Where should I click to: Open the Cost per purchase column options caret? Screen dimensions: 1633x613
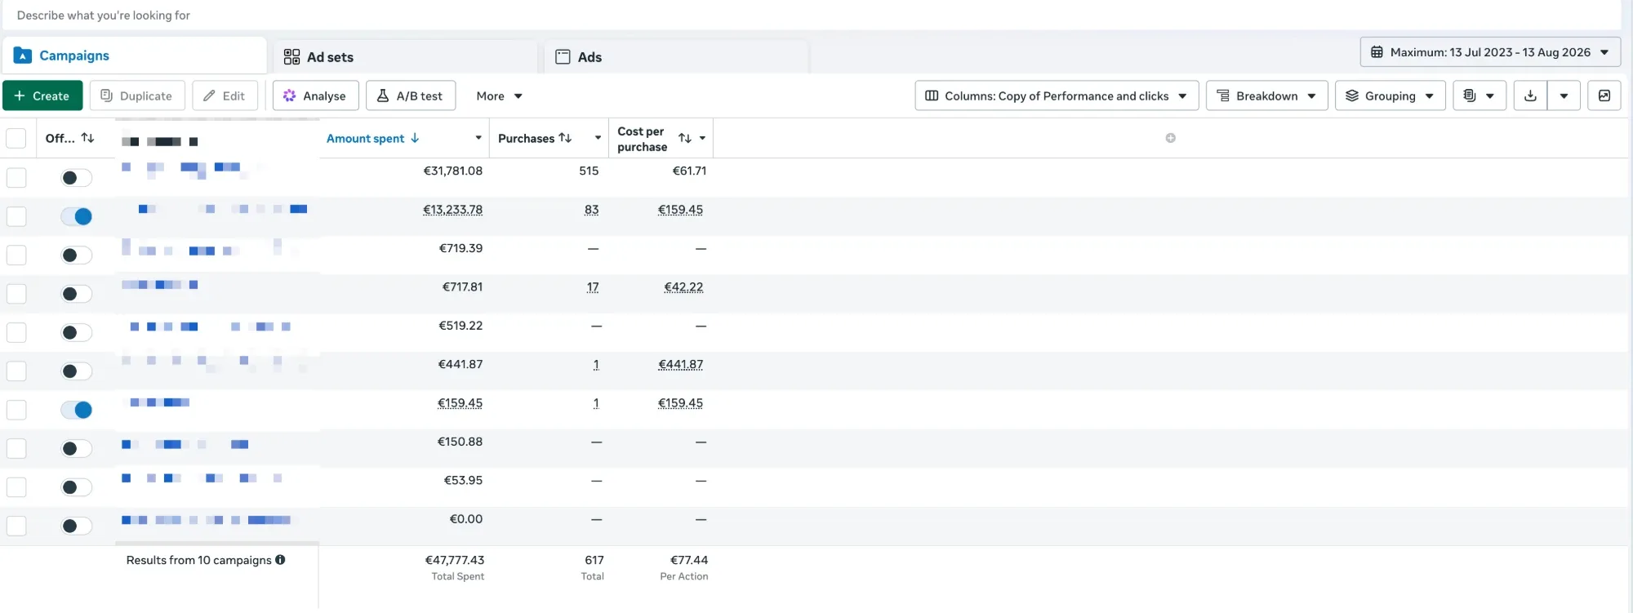pyautogui.click(x=702, y=138)
